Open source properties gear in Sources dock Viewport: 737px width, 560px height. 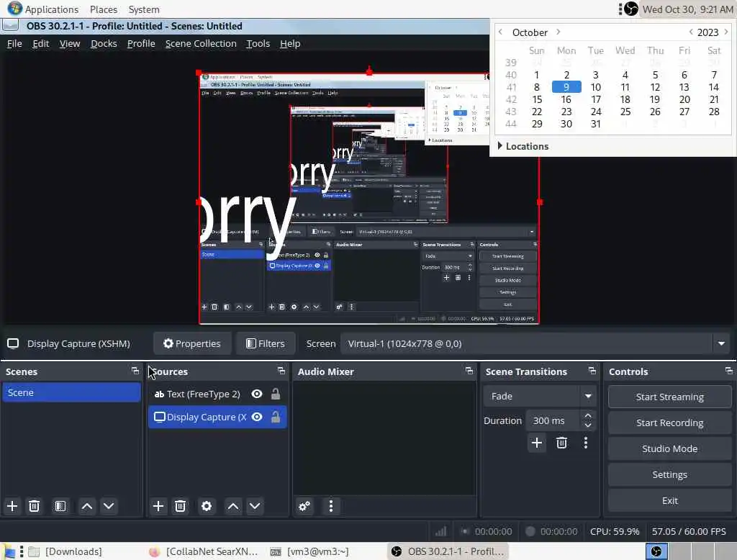click(207, 506)
